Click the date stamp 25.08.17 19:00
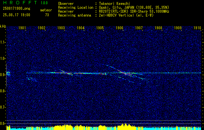The image size is (204, 130). coord(17,15)
